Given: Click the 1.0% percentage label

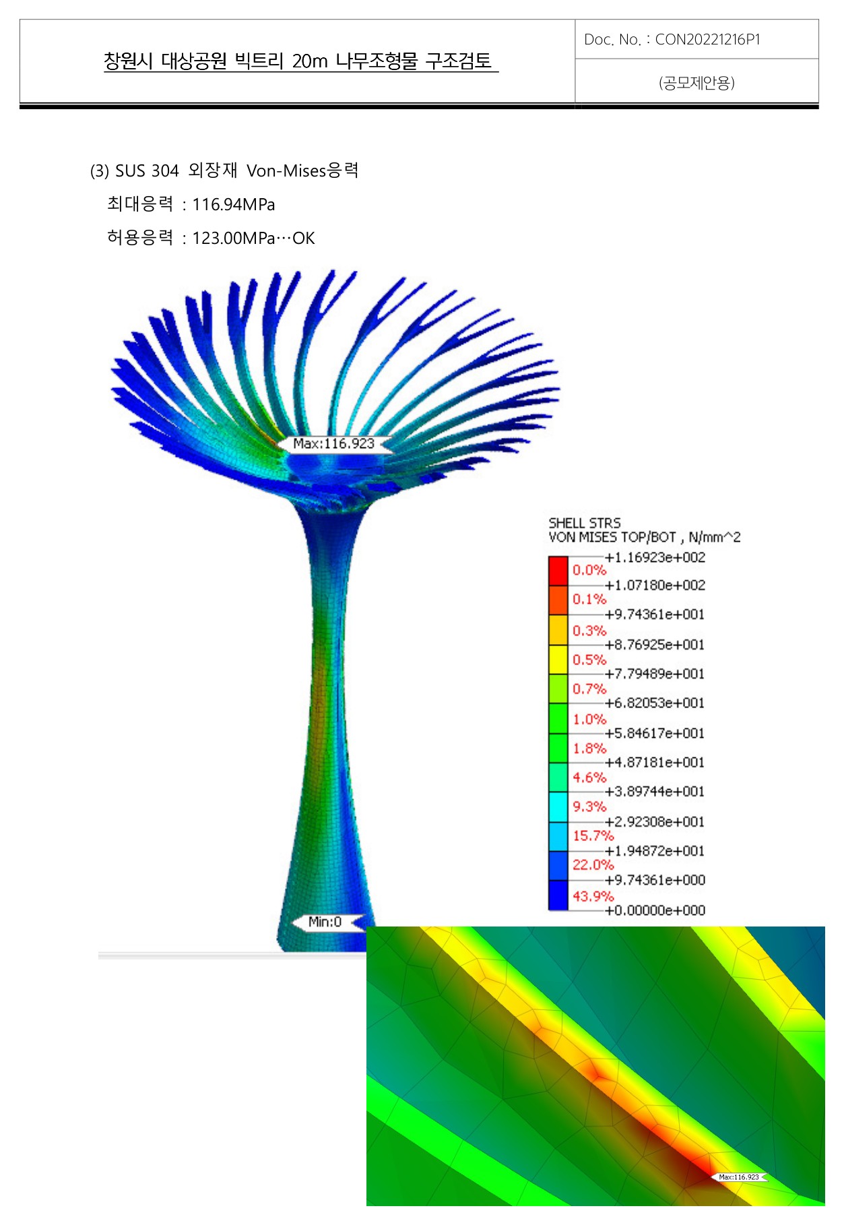Looking at the screenshot, I should click(589, 720).
